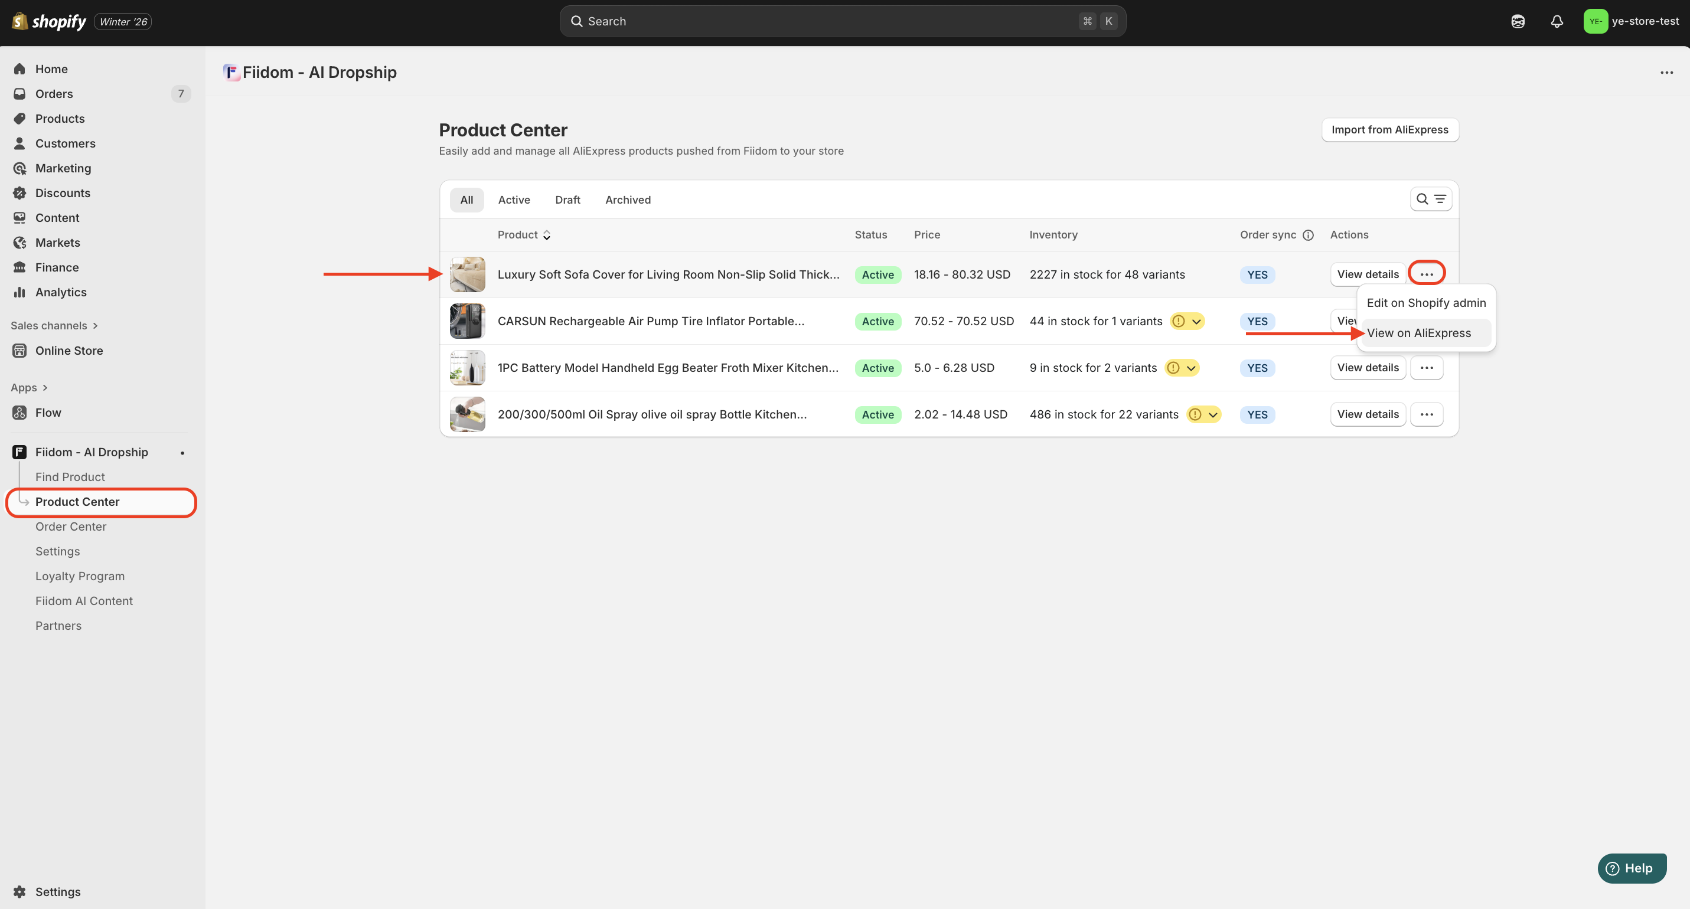1690x909 pixels.
Task: Click the Sidekick assistant icon in top bar
Action: (x=1518, y=22)
